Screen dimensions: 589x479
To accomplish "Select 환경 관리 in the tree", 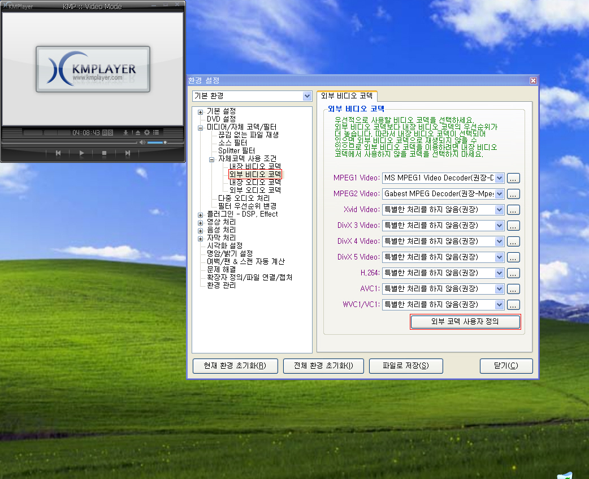I will point(221,285).
